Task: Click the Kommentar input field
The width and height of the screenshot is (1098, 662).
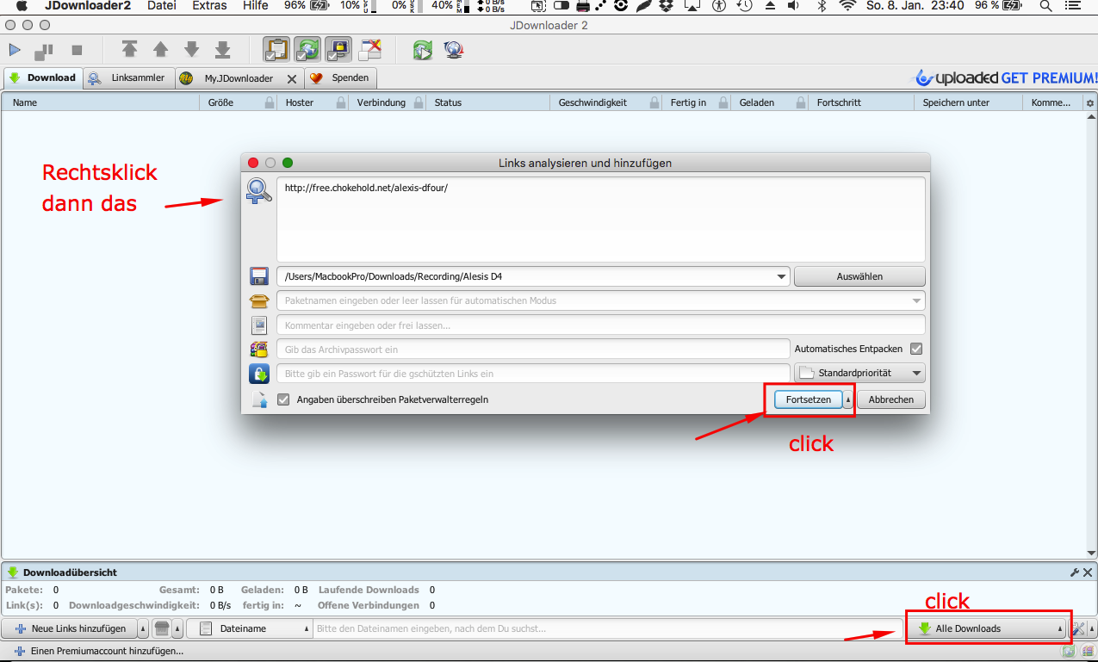Action: [x=600, y=325]
